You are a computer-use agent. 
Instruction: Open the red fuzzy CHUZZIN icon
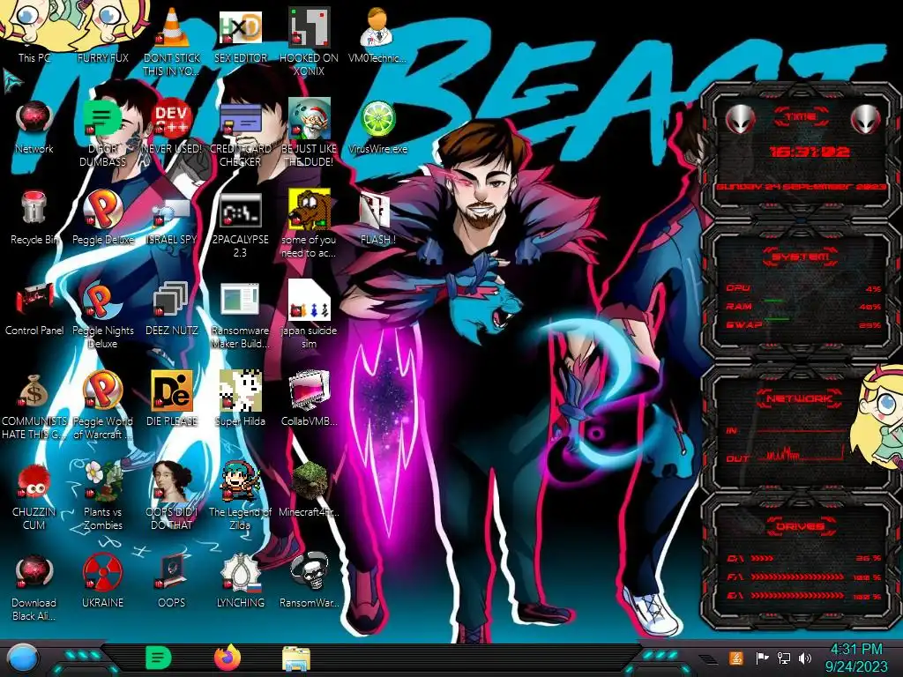(x=34, y=496)
